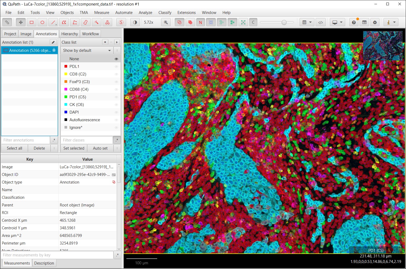Select the Points tool
Viewport: 406px width, 269px height.
click(107, 22)
